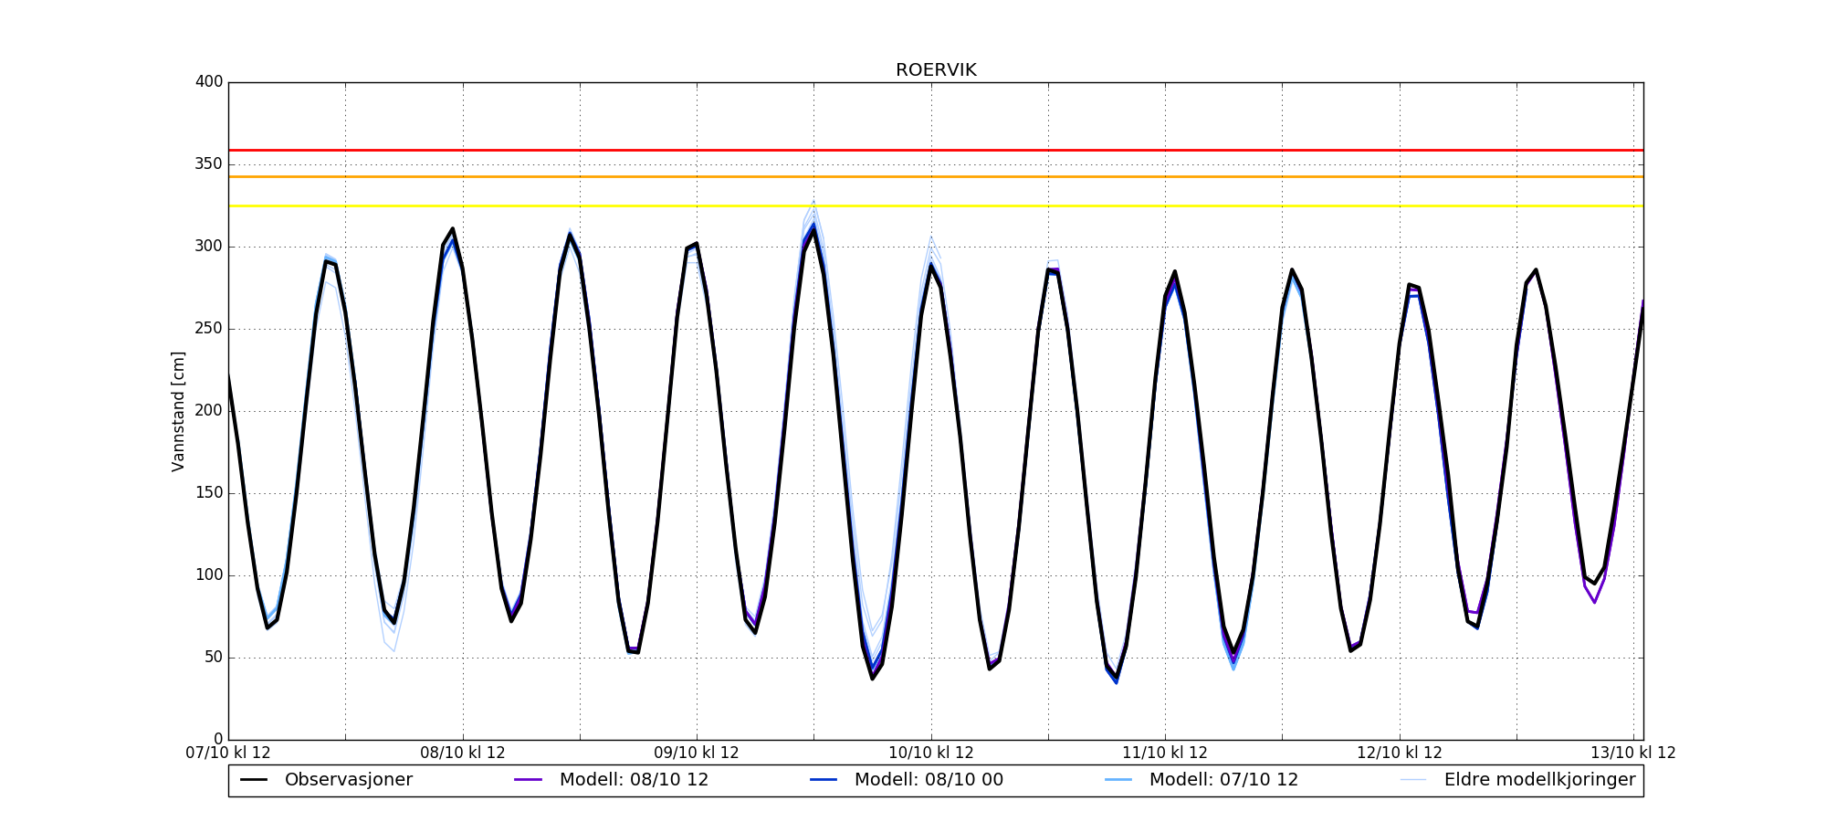Select the Modell: 08/10 00 legend label
Screen dimensions: 1826x822
(x=929, y=780)
